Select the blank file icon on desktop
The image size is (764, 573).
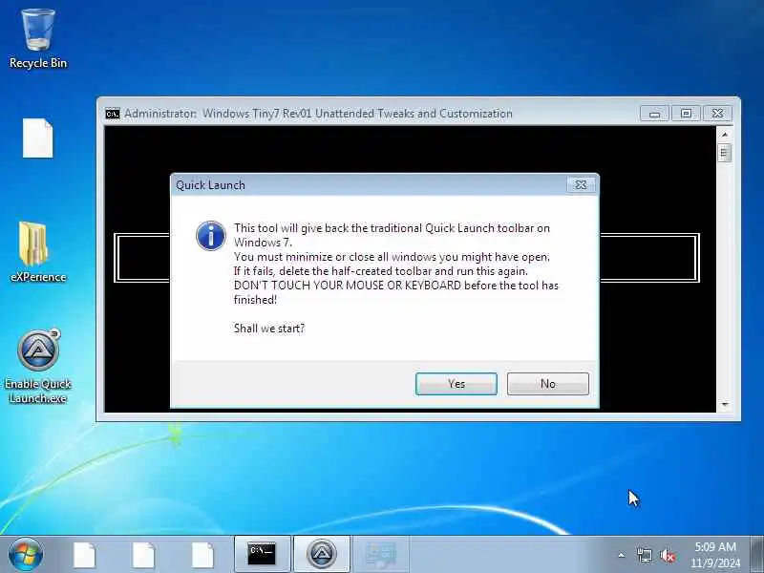tap(37, 138)
